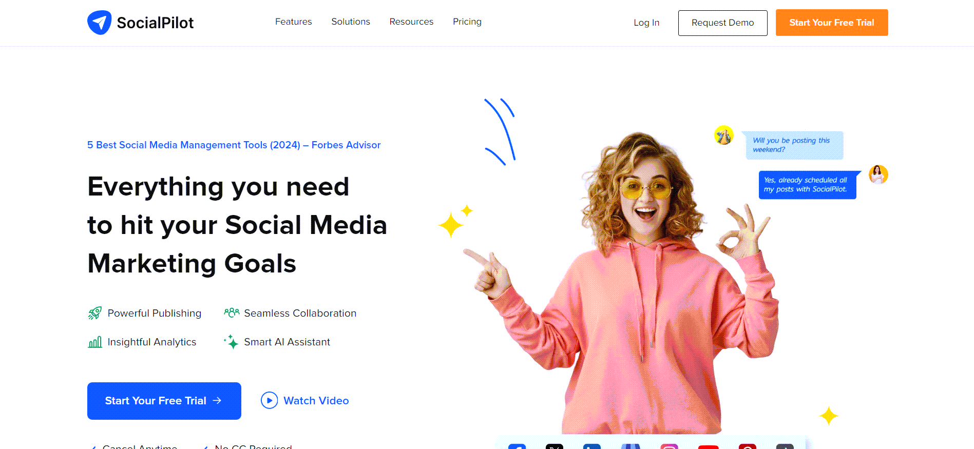
Task: Click blue Start Your Free Trial button
Action: tap(164, 401)
